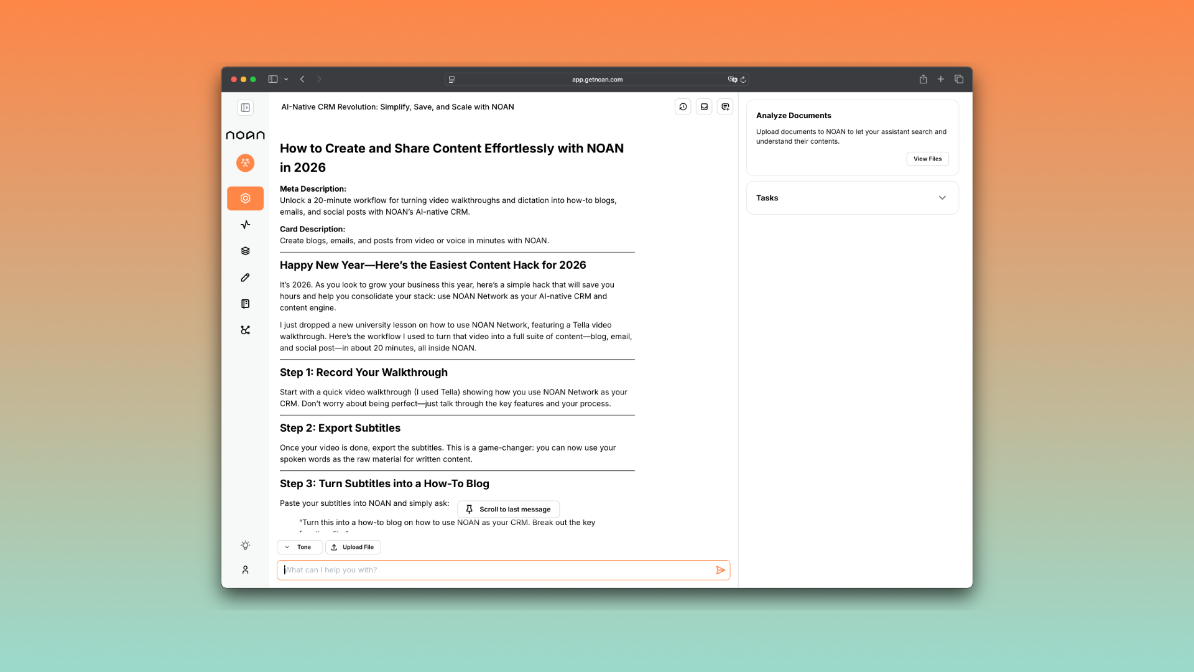Click the Upload File button
1194x672 pixels.
[x=353, y=547]
